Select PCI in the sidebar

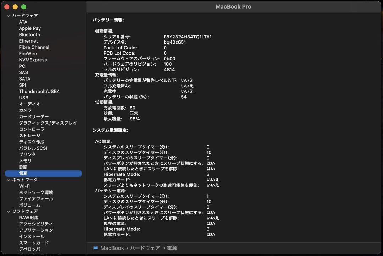click(23, 66)
